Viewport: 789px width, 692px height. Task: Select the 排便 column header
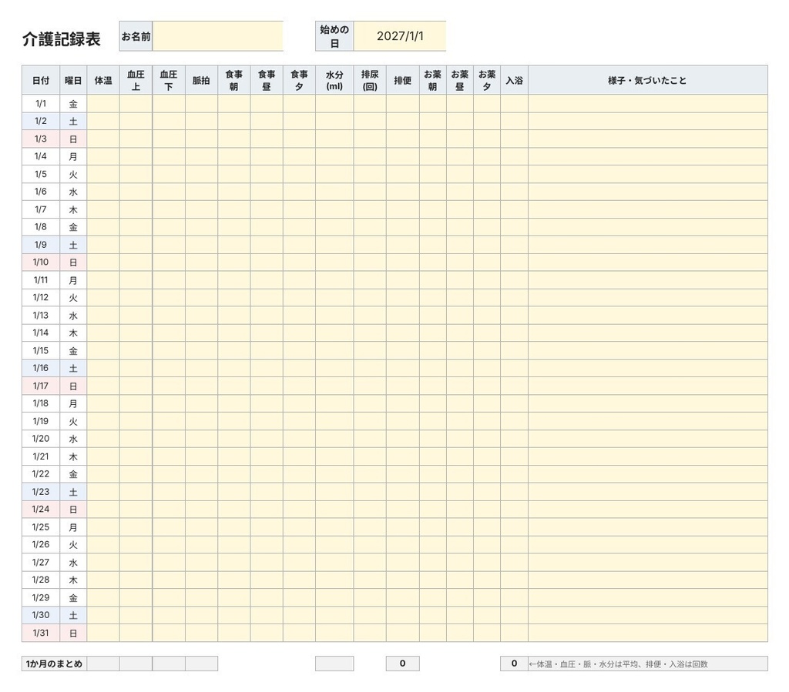click(402, 80)
